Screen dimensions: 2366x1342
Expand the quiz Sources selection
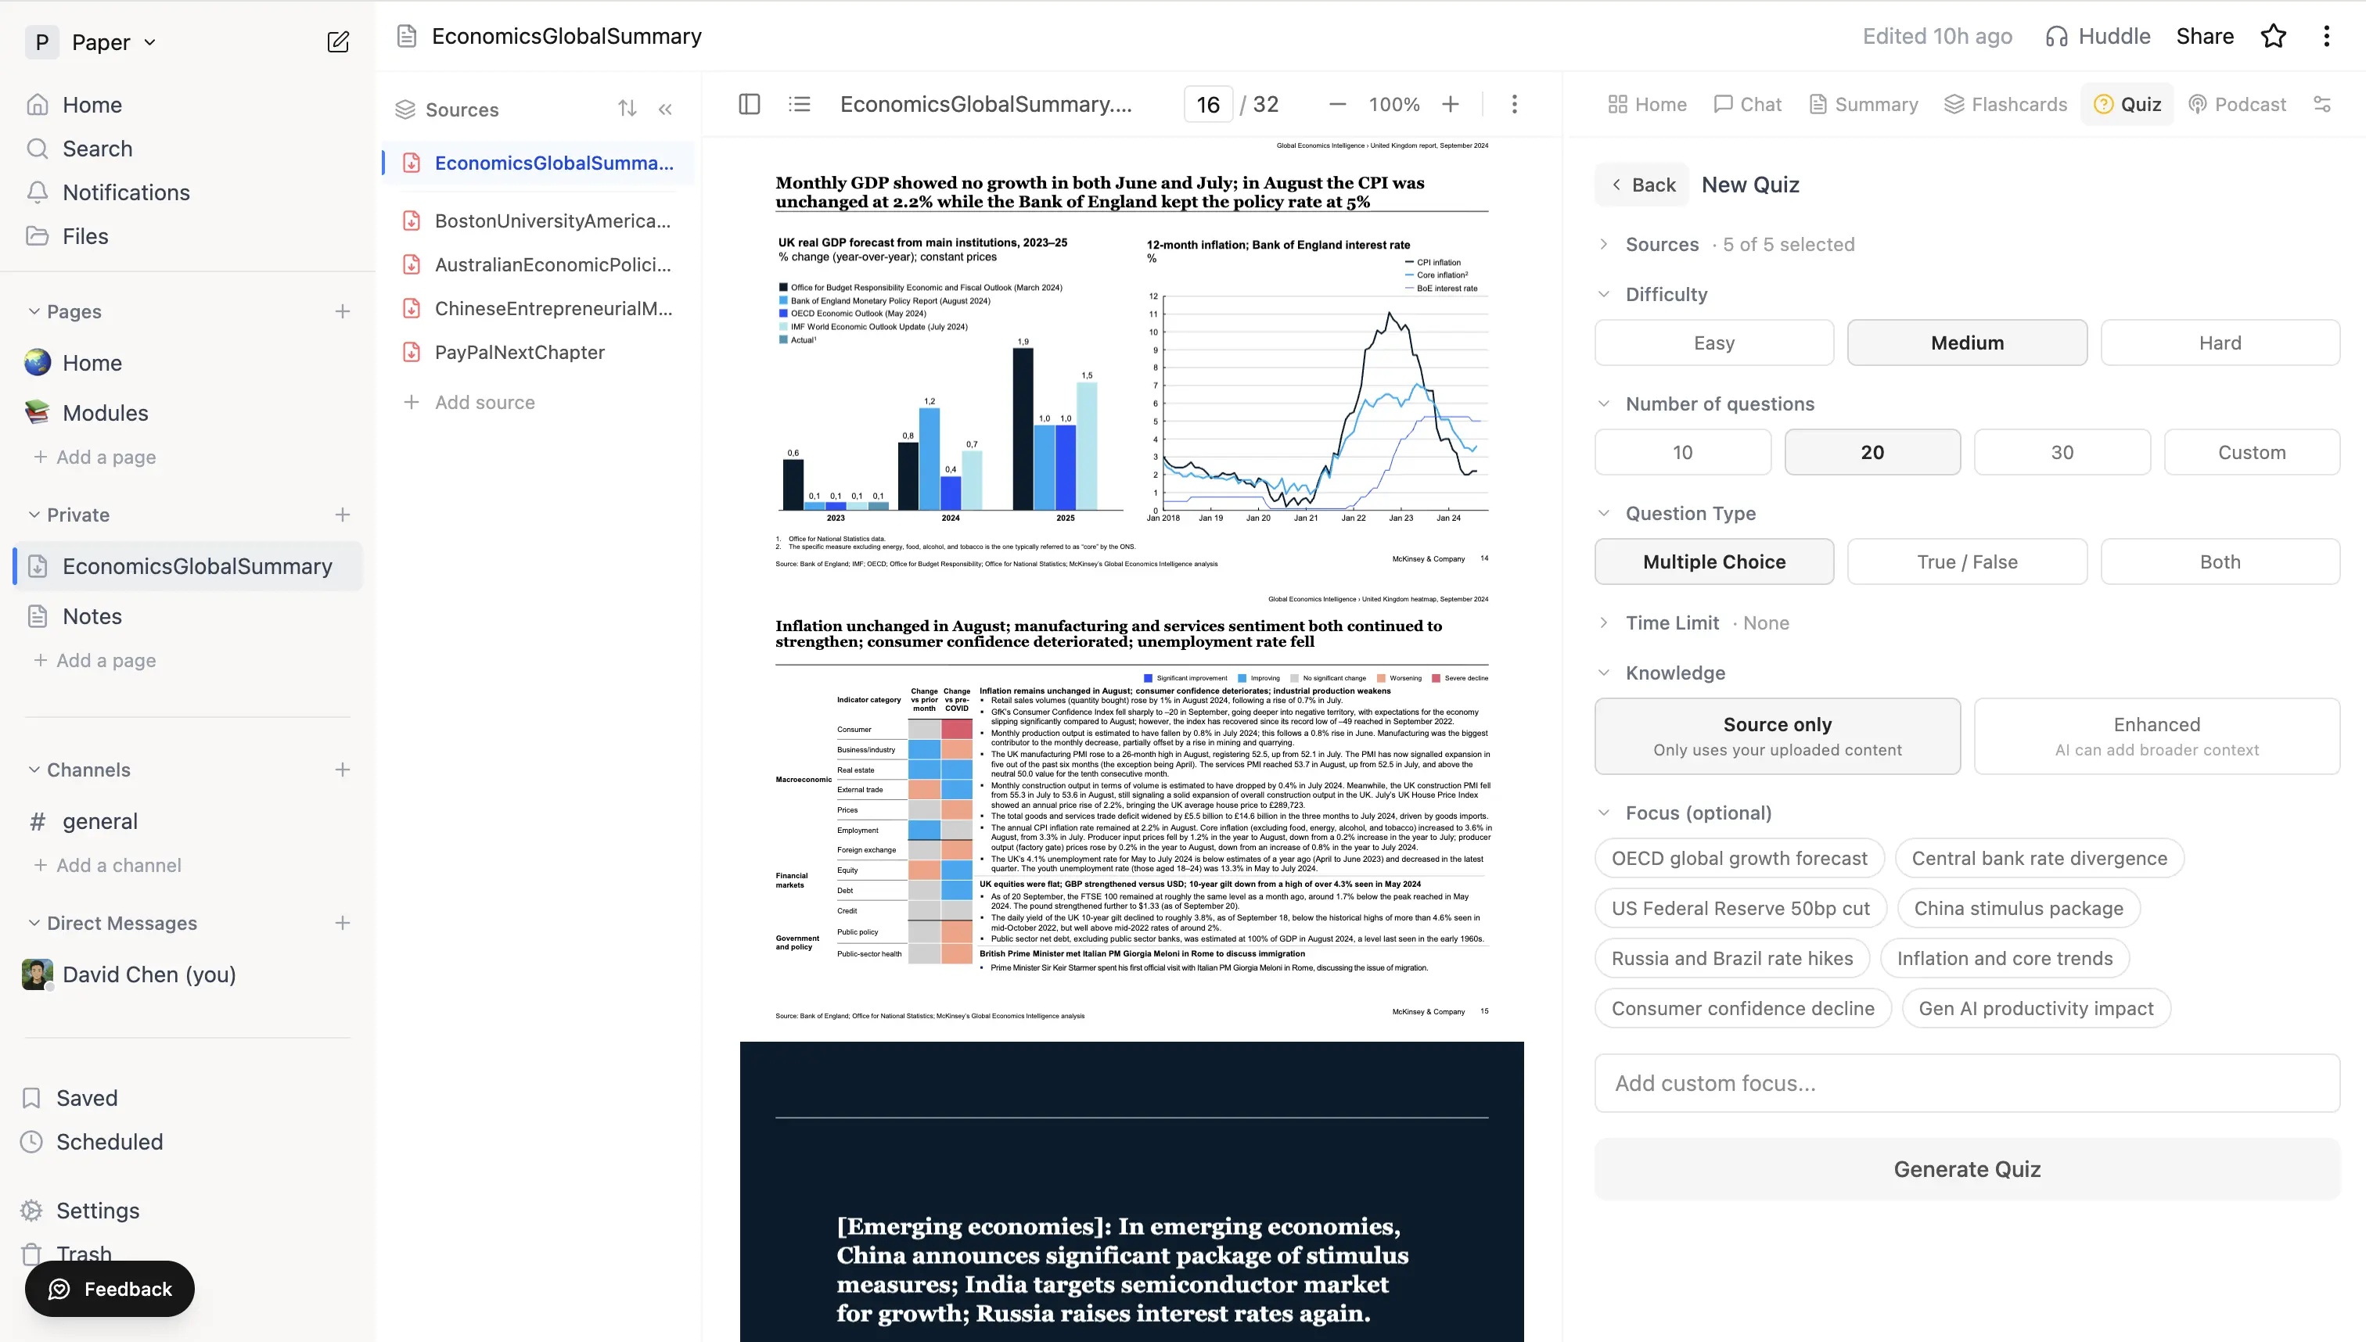click(1603, 244)
